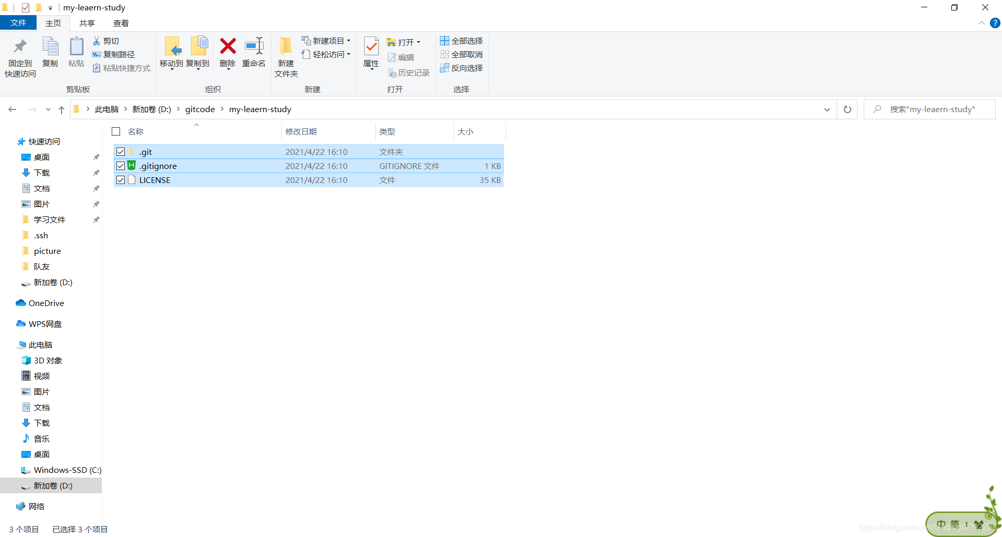Click the red Delete (删除) icon
Image resolution: width=1002 pixels, height=537 pixels.
[228, 46]
